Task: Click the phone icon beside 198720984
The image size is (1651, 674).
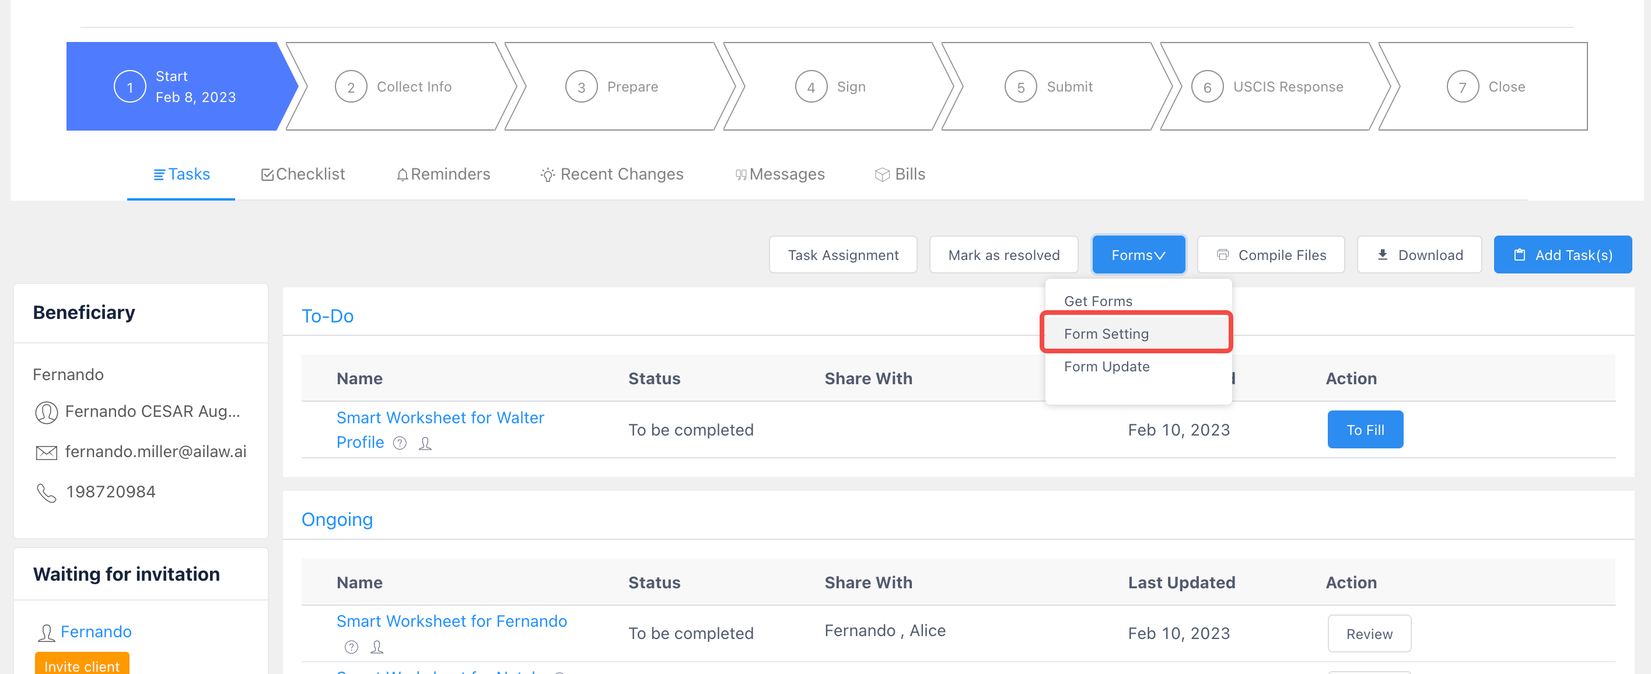Action: click(x=46, y=493)
